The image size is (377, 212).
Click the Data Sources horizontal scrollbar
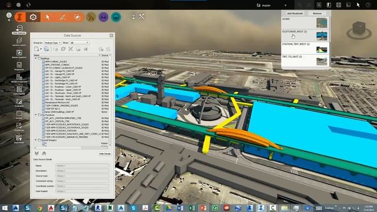click(71, 148)
